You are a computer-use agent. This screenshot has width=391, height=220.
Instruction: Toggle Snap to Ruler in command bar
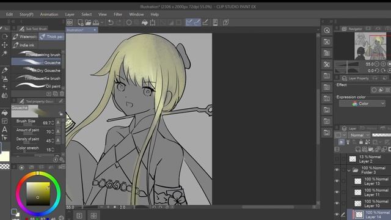click(189, 23)
